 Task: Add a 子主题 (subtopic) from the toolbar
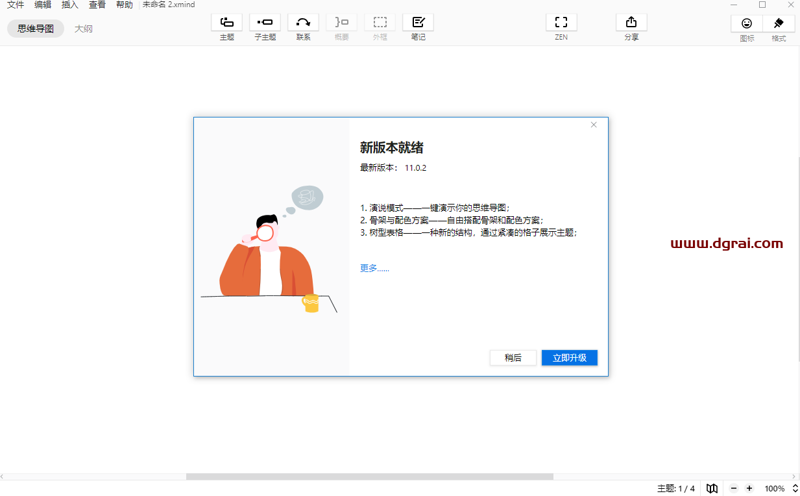pyautogui.click(x=265, y=22)
